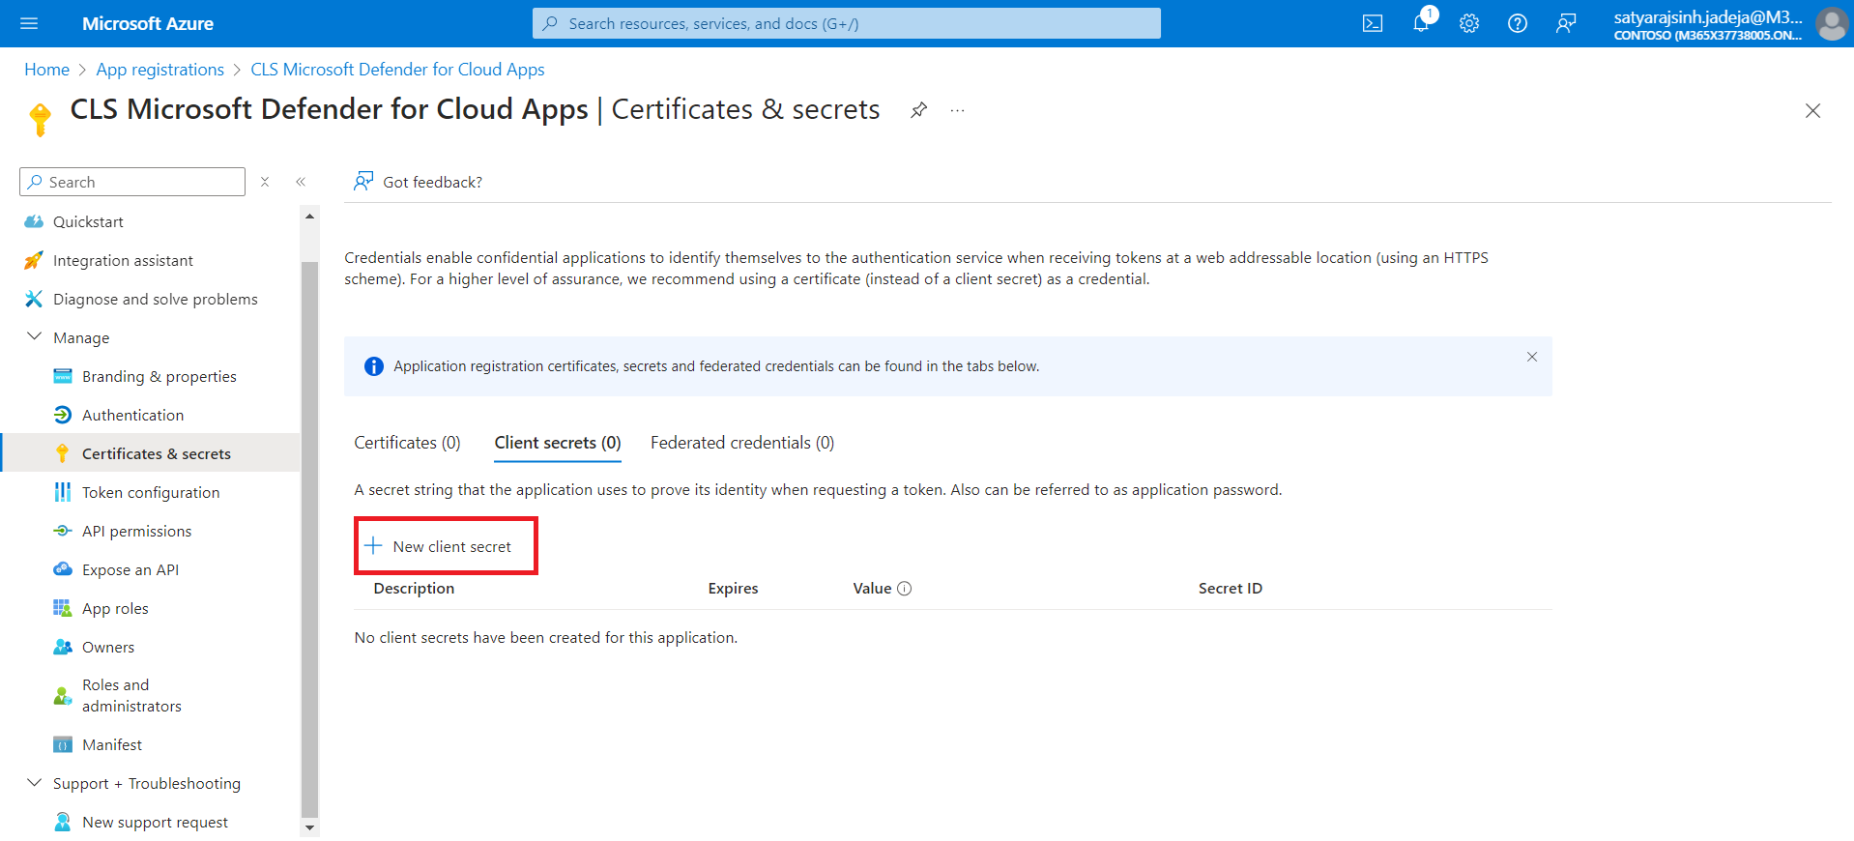Screen dimensions: 1854x841
Task: Open the Federated credentials (0) tab
Action: 742,443
